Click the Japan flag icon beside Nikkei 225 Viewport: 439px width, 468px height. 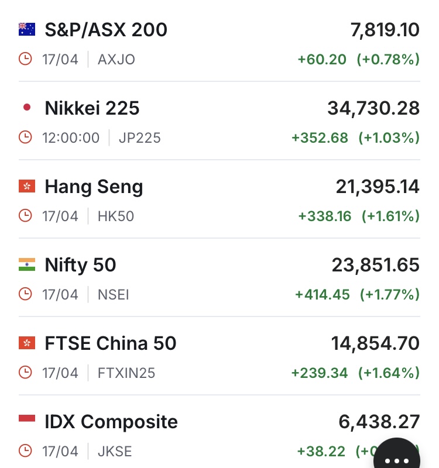click(x=27, y=108)
